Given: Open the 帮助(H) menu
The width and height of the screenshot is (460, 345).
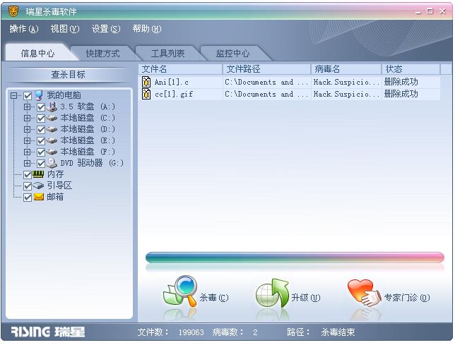Looking at the screenshot, I should (147, 29).
